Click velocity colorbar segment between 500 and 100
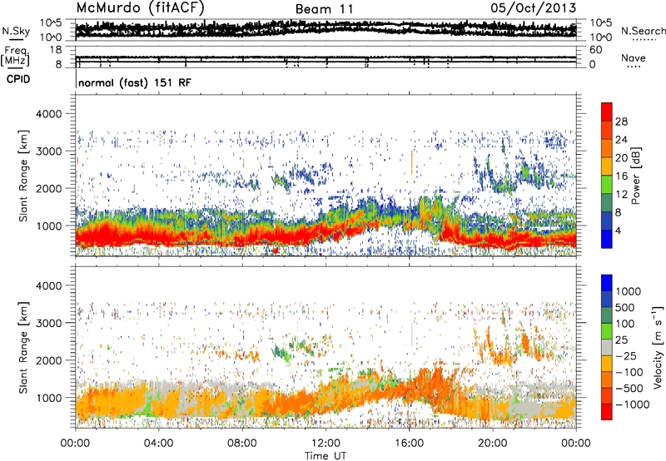Viewport: 666px width, 461px height. (607, 315)
